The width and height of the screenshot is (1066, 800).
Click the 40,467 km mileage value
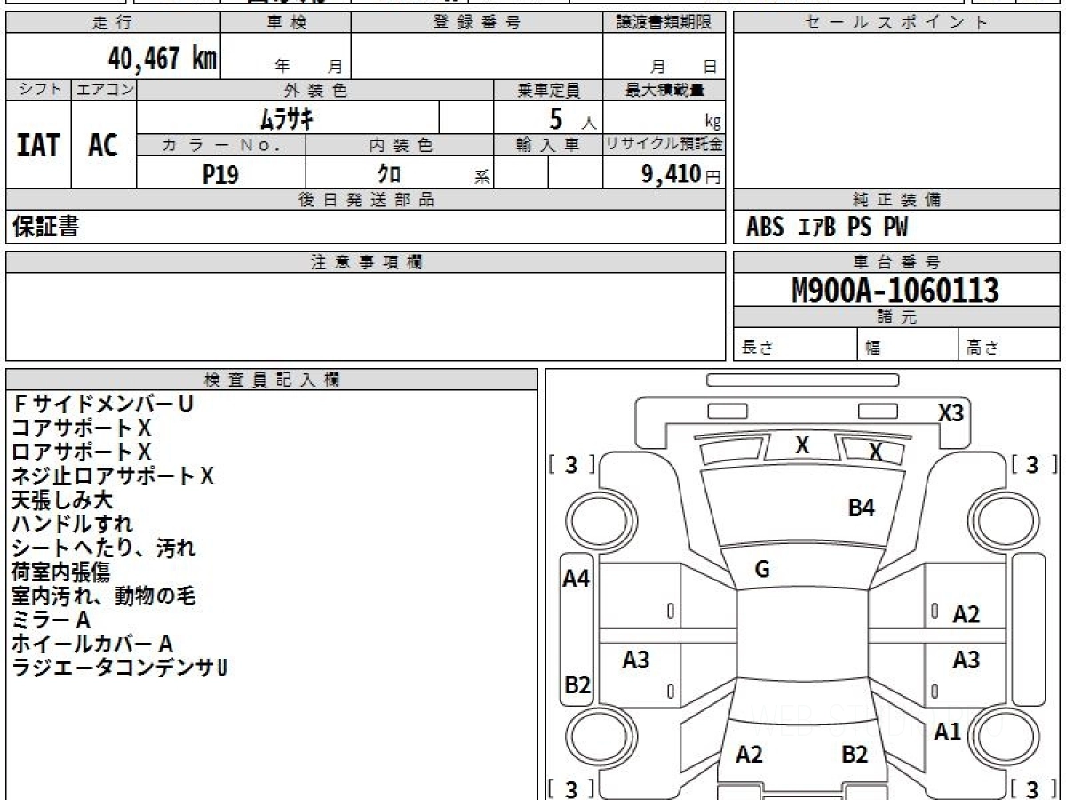163,59
